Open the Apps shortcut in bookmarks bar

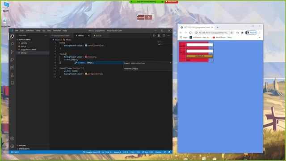184,38
